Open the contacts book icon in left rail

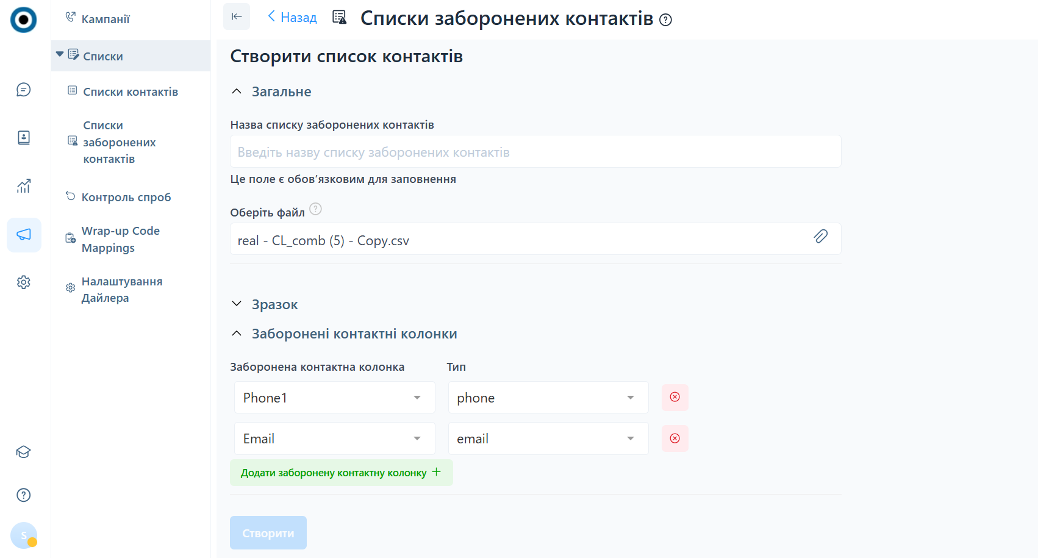pos(23,138)
